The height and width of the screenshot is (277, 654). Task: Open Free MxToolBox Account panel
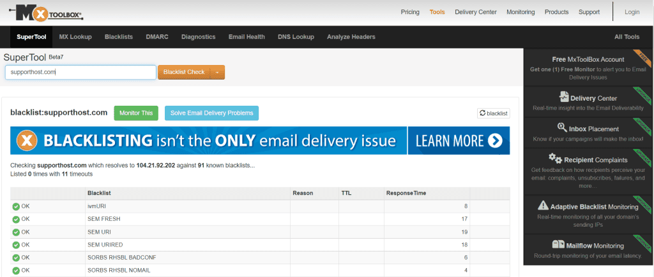click(x=588, y=67)
